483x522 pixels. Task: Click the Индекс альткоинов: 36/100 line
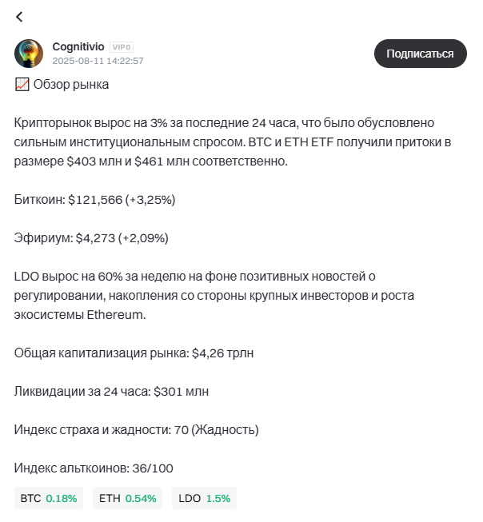coord(94,468)
